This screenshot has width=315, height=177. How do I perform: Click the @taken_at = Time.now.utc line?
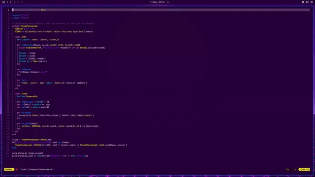pyautogui.click(x=33, y=61)
